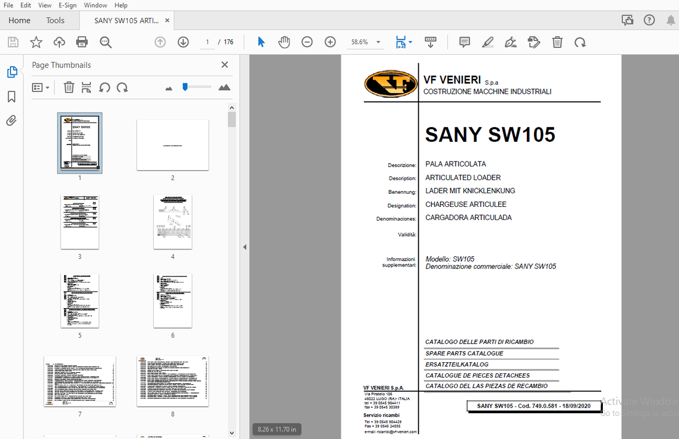Open the E-Sign menu
679x439 pixels.
click(x=67, y=5)
